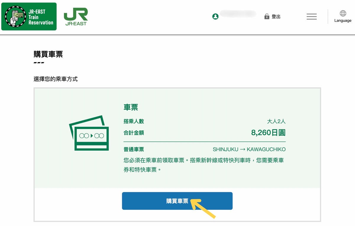Open the Language selector label
Image resolution: width=355 pixels, height=226 pixels.
click(x=343, y=21)
